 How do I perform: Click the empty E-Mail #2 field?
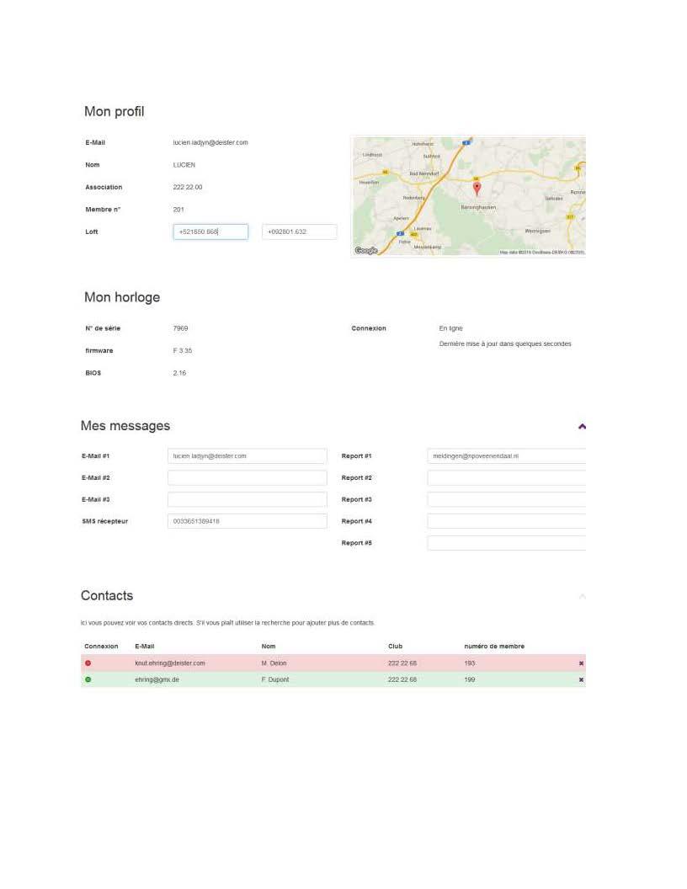coord(248,478)
